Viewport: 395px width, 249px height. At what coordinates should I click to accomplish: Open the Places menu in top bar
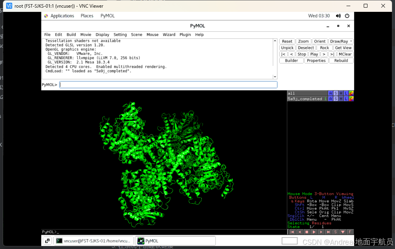[x=87, y=16]
